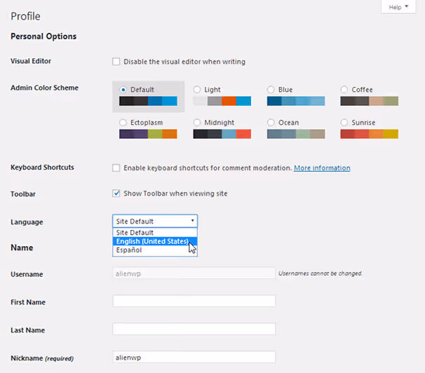The height and width of the screenshot is (373, 425).
Task: Focus the Nickname input field
Action: (x=194, y=358)
